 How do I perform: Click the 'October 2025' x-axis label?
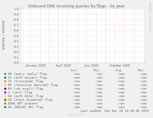coord(120,66)
